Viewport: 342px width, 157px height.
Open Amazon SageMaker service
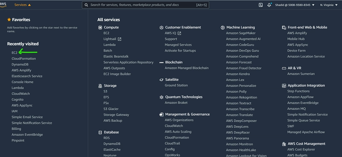[241, 33]
